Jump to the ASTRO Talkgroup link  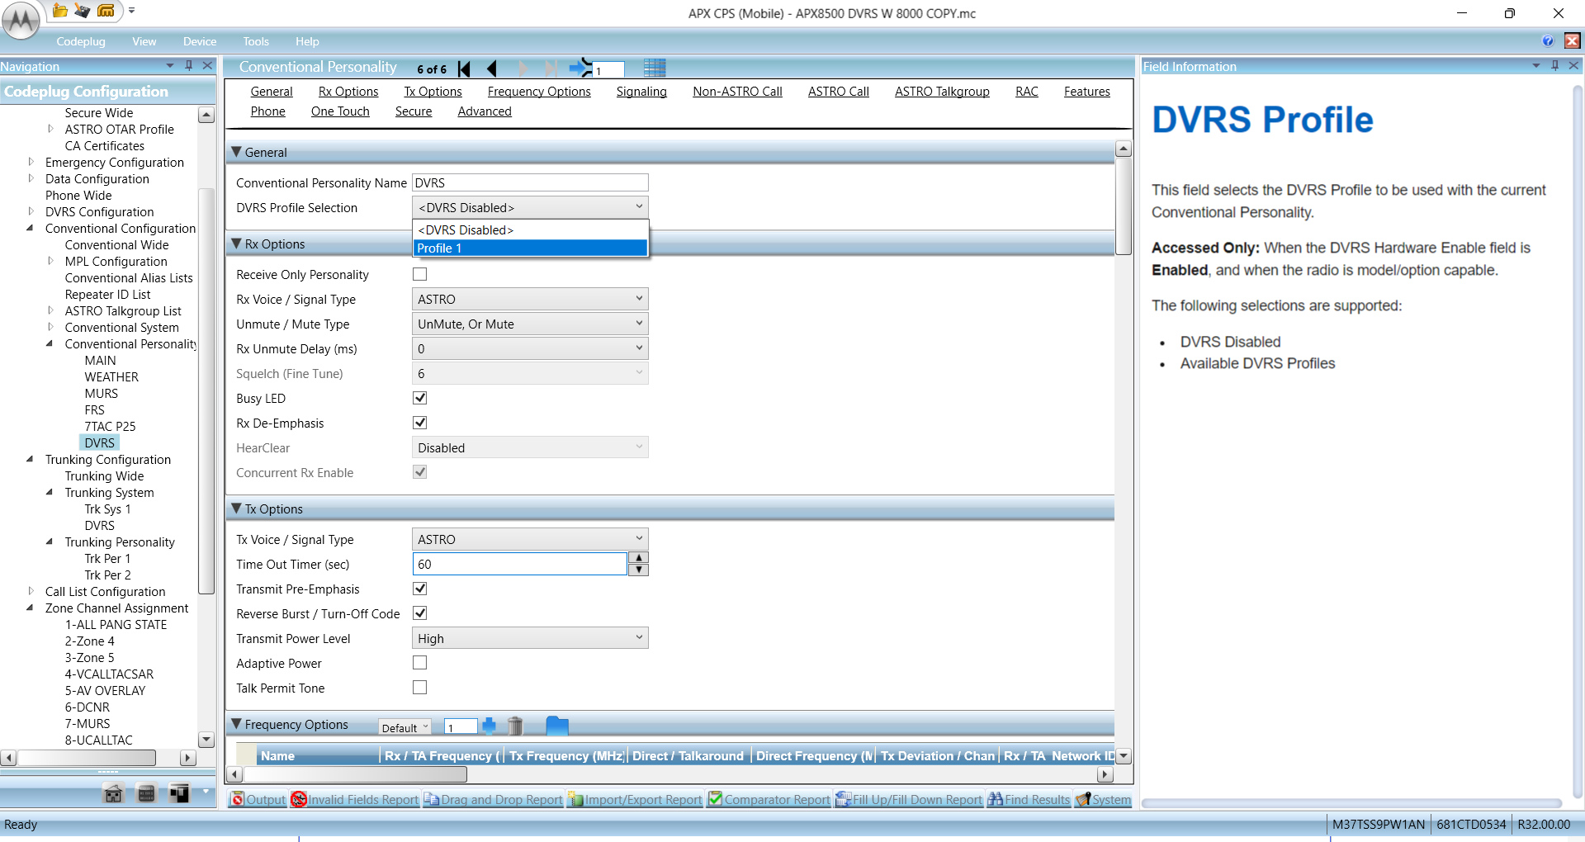[x=942, y=92]
